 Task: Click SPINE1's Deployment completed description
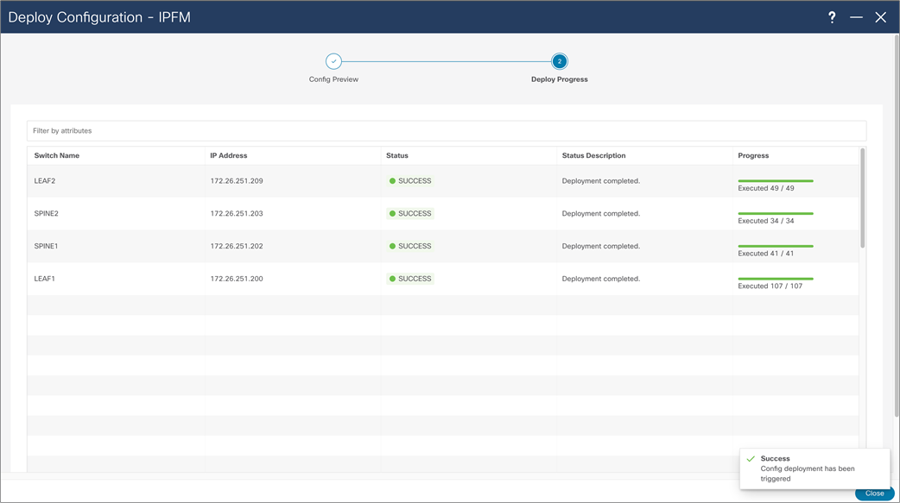[x=601, y=246]
